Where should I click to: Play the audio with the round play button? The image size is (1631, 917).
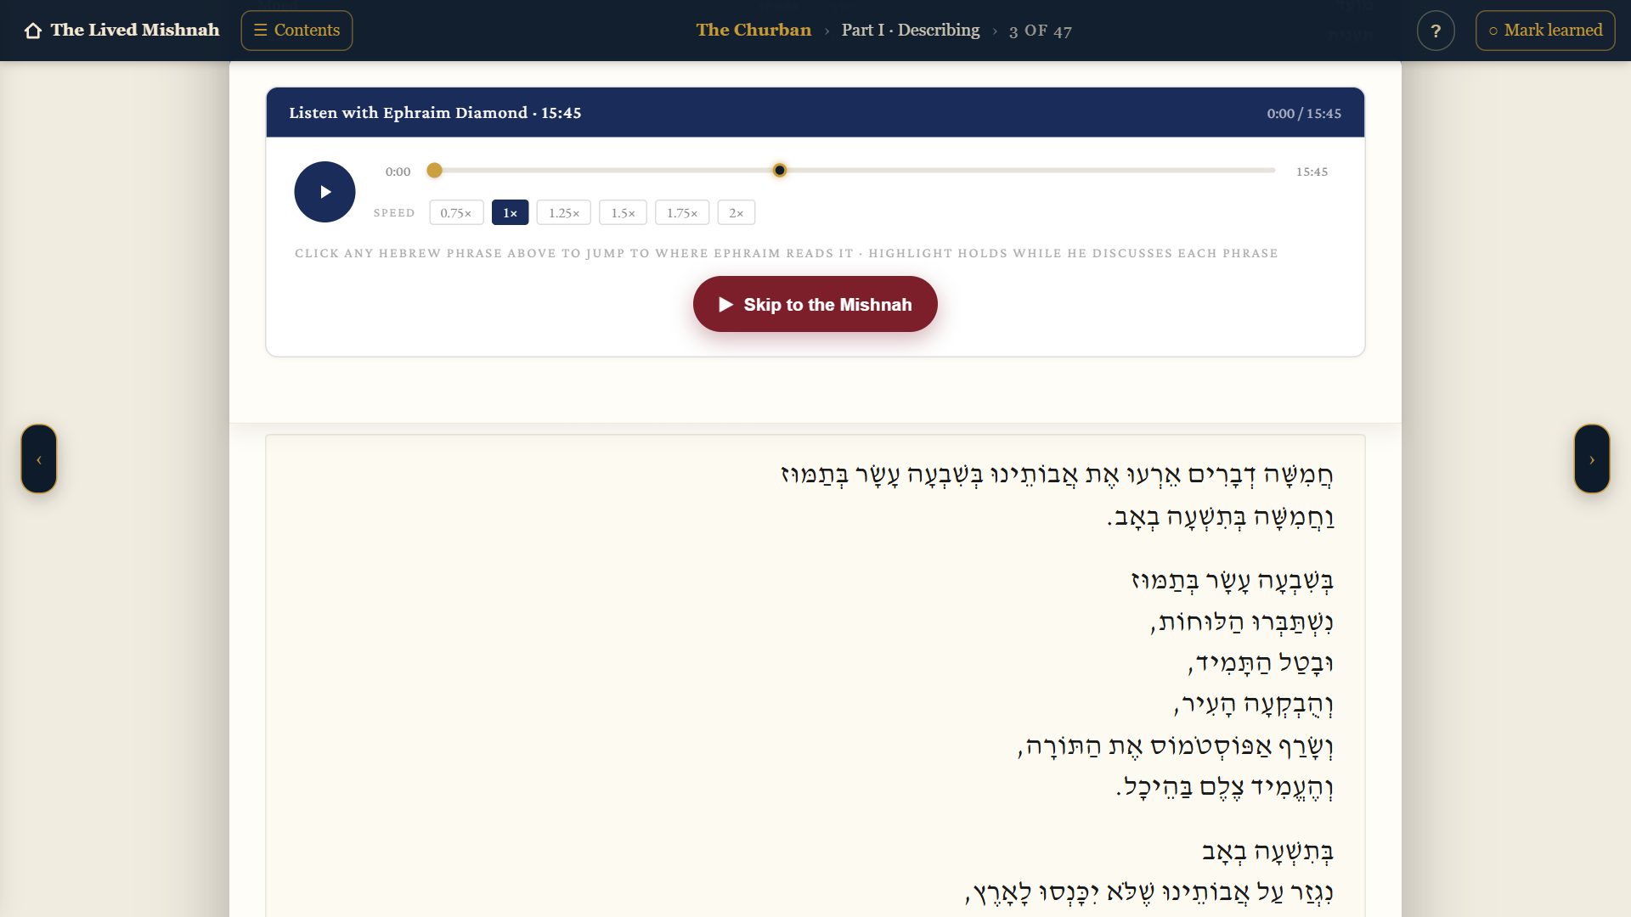[325, 192]
